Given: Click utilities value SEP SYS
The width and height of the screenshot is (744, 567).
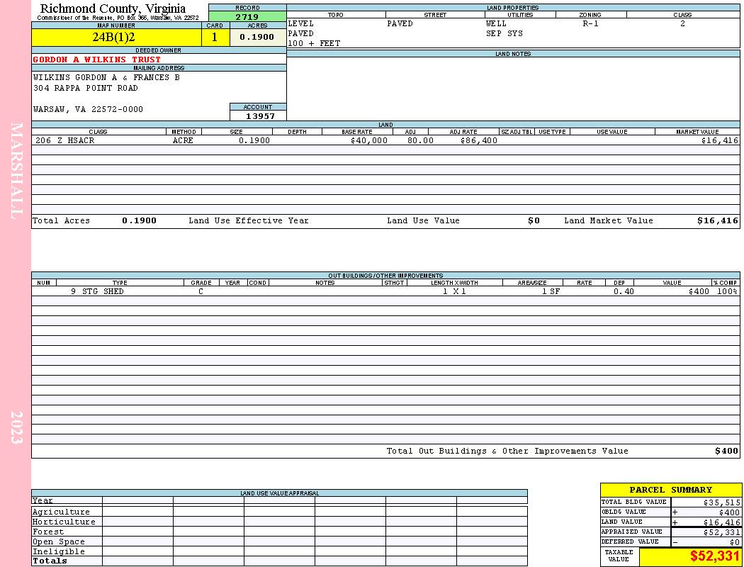Looking at the screenshot, I should (x=505, y=34).
